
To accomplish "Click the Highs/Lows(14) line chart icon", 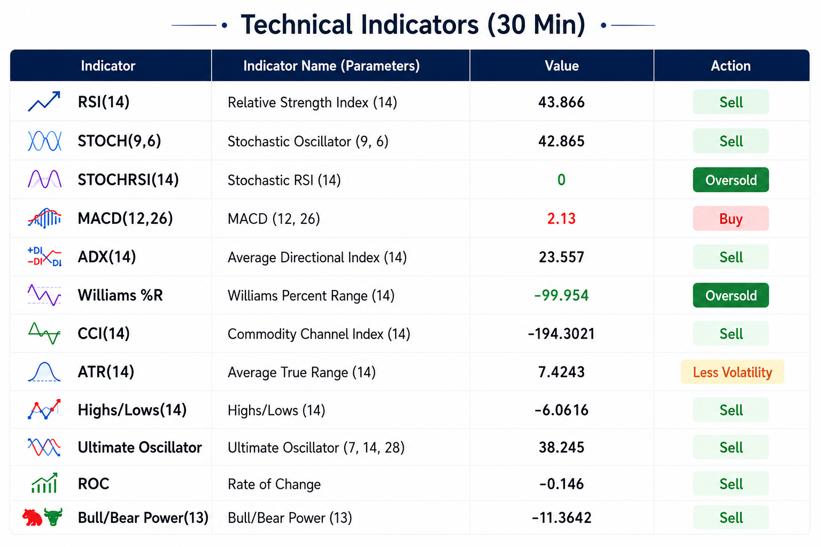I will pyautogui.click(x=44, y=410).
